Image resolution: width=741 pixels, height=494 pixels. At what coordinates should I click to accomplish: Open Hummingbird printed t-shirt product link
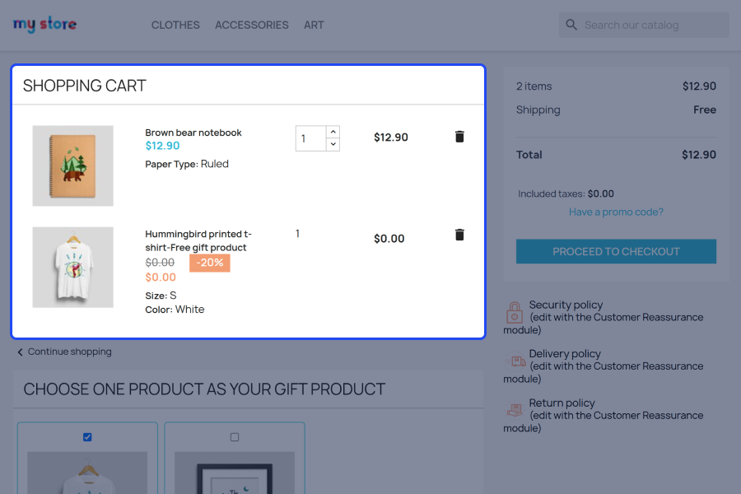198,240
